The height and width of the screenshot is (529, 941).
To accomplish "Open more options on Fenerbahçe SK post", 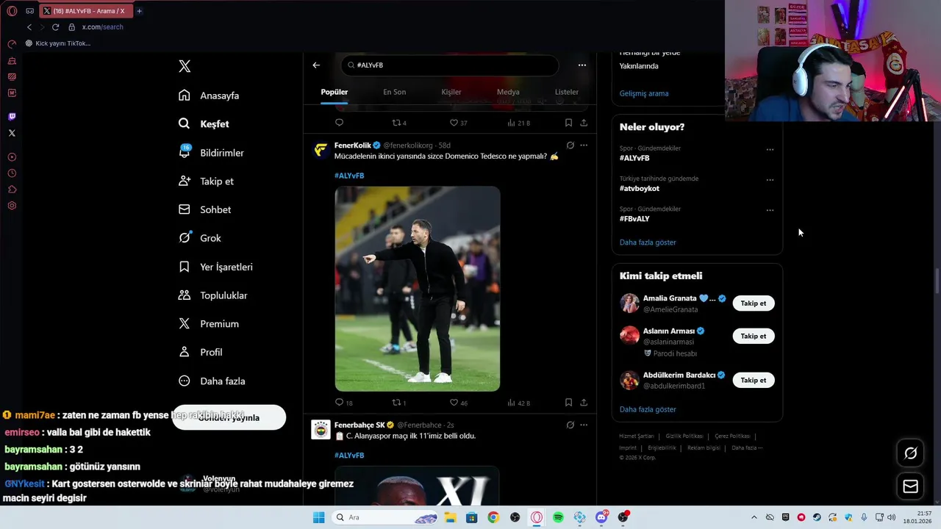I will pos(584,425).
